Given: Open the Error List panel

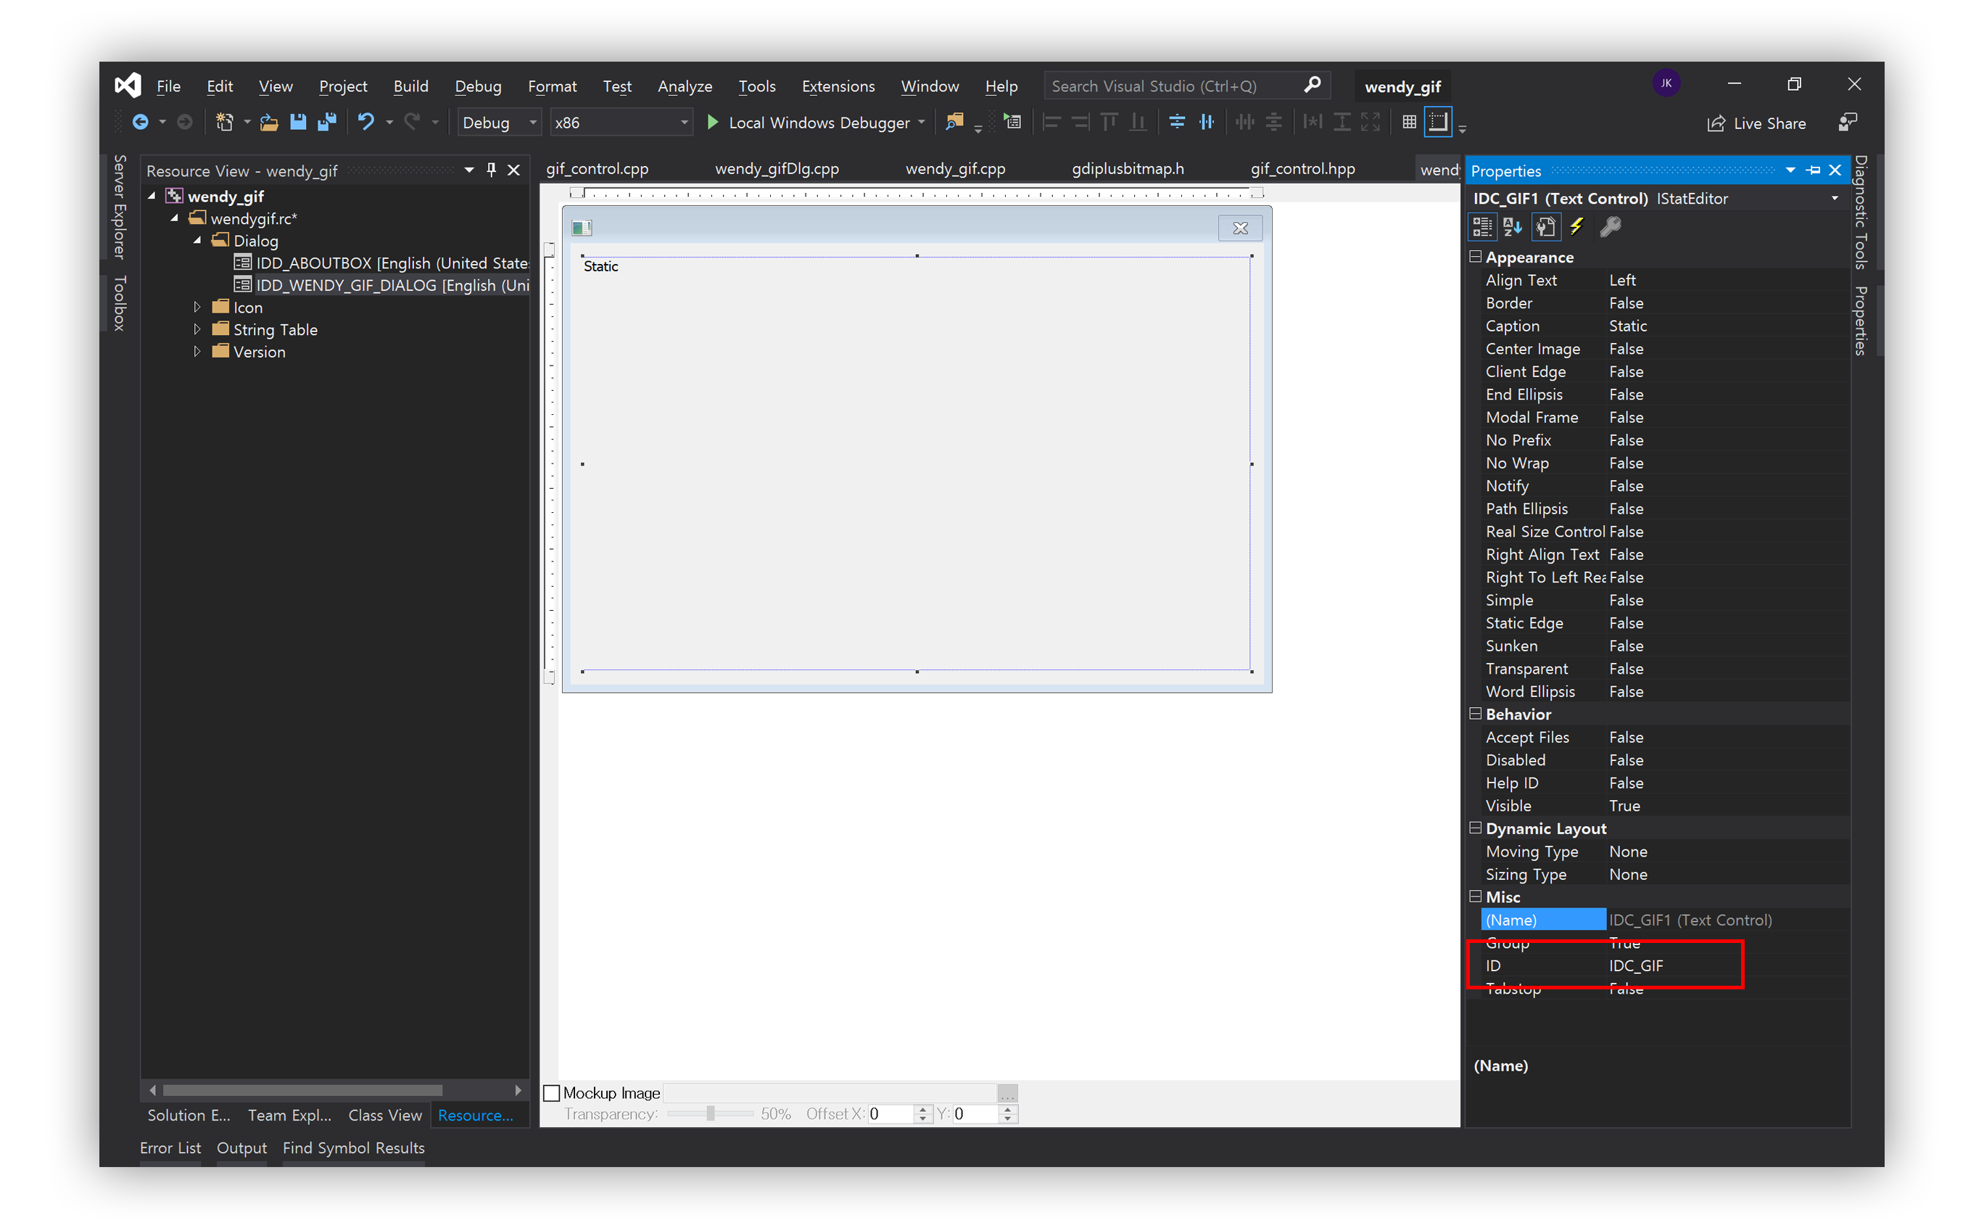Looking at the screenshot, I should (x=170, y=1147).
